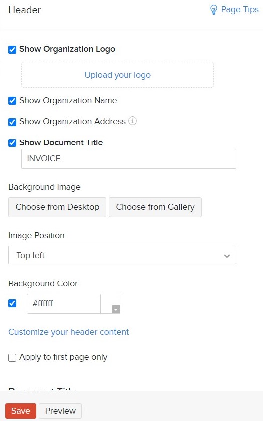Open the Image Position dropdown

[x=122, y=255]
